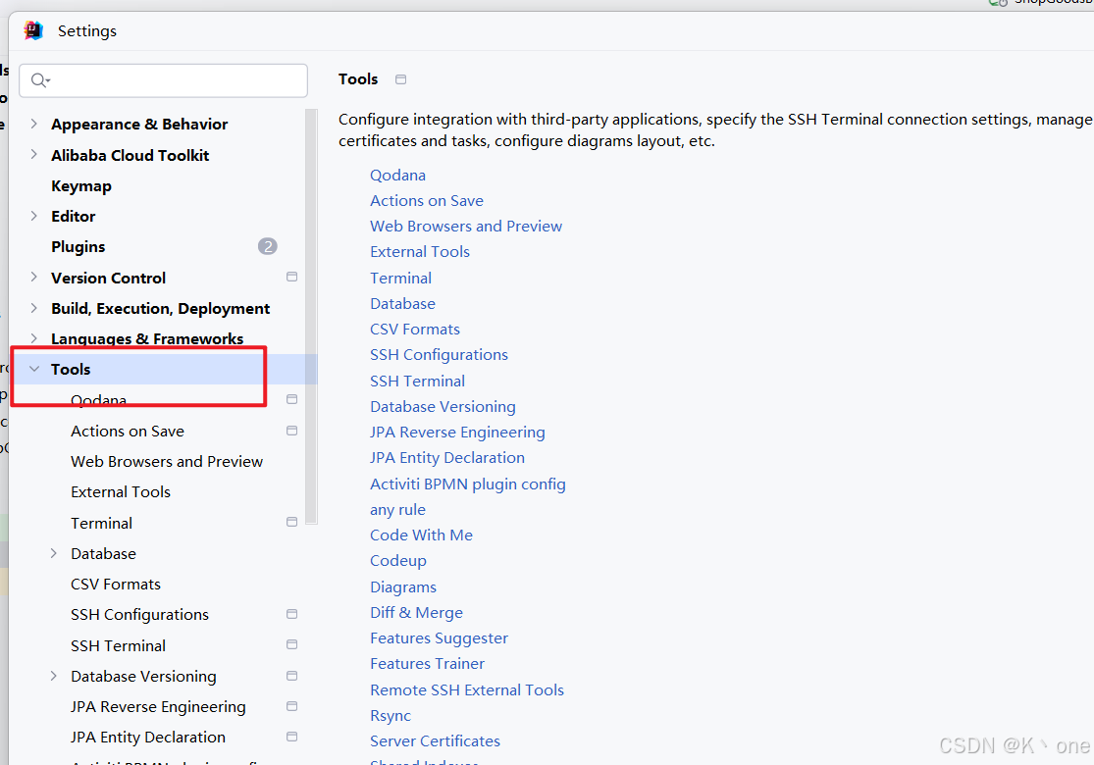Open the Server Certificates link
The height and width of the screenshot is (765, 1094).
tap(435, 741)
